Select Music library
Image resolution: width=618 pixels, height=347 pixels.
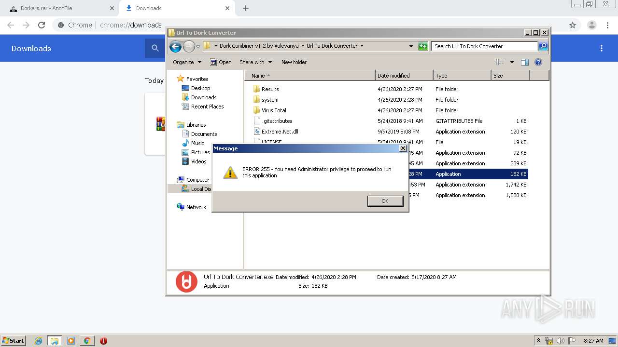[x=193, y=143]
